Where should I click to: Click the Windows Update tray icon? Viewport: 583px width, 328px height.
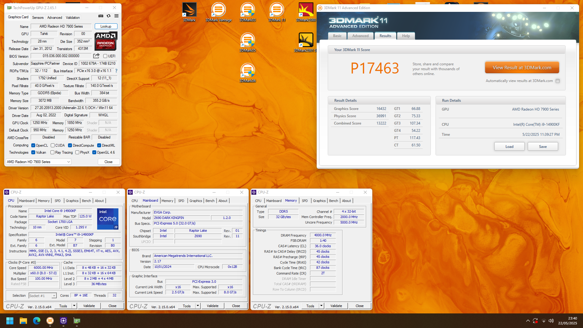[535, 321]
